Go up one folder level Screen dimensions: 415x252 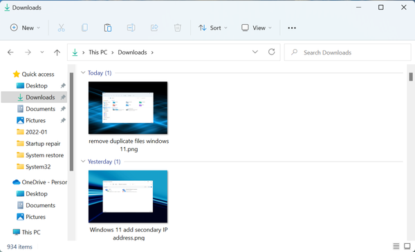tap(57, 52)
